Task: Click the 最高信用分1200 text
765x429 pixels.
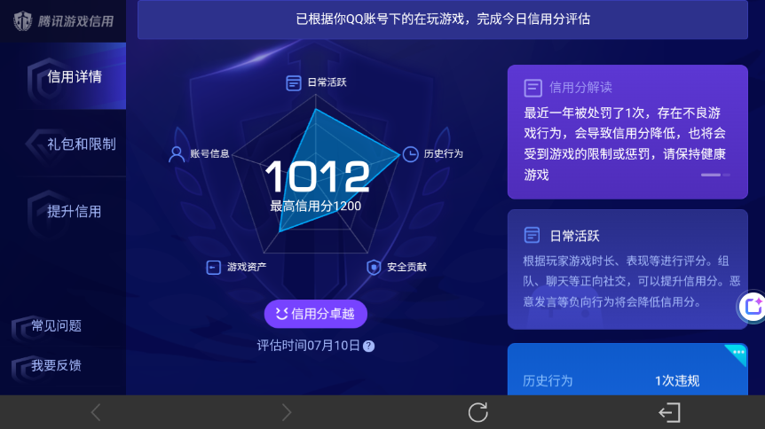Action: click(x=316, y=207)
